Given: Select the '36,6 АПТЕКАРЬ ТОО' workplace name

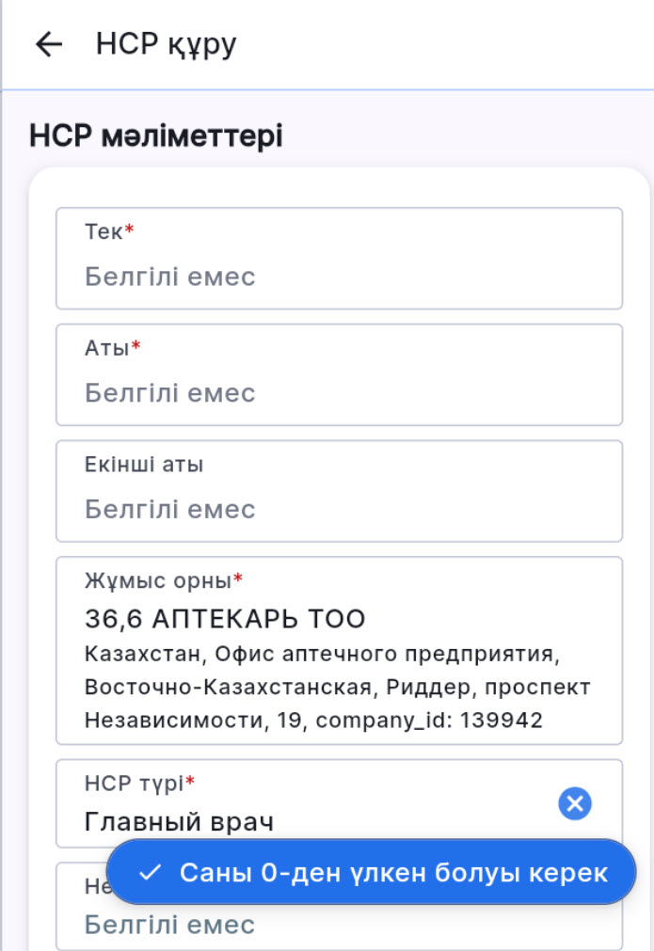Looking at the screenshot, I should [x=225, y=619].
